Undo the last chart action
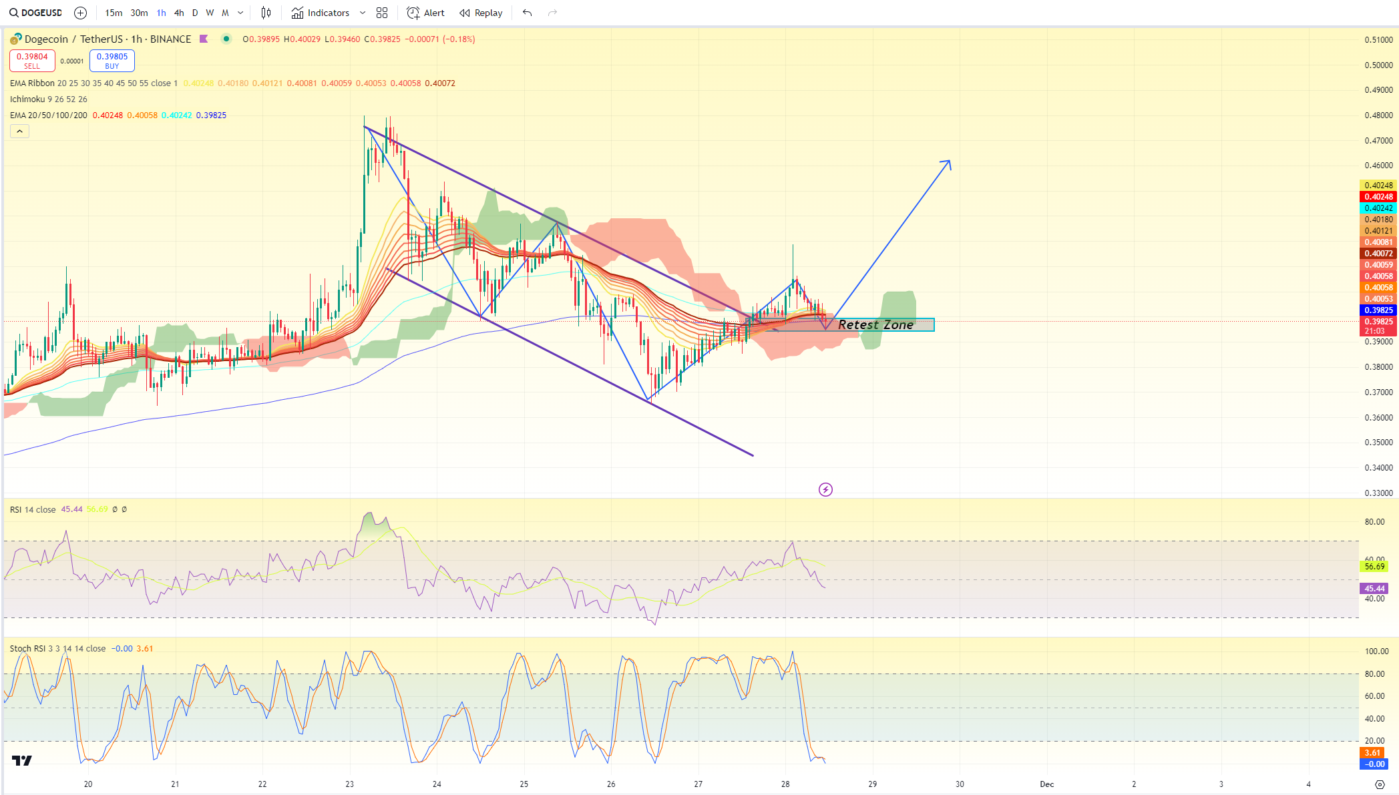This screenshot has height=795, width=1399. [528, 13]
